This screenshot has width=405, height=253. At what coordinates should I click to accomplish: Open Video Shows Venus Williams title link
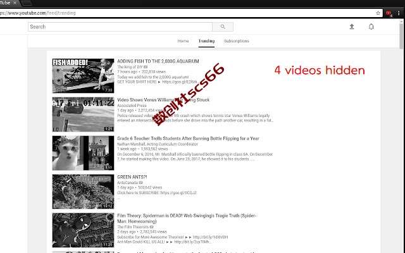point(163,100)
